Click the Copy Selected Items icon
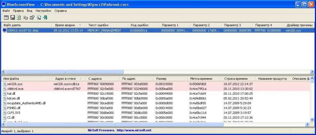Image resolution: width=316 pixels, height=135 pixels. 26,18
